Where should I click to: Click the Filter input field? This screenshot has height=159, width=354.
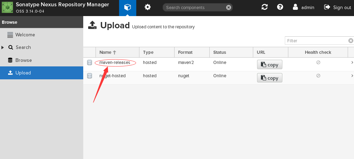coord(316,41)
